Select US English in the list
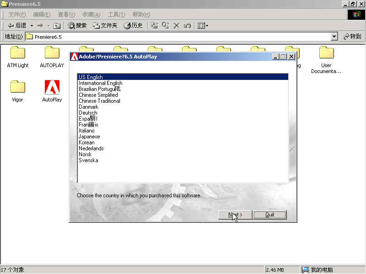This screenshot has width=366, height=274. click(183, 77)
